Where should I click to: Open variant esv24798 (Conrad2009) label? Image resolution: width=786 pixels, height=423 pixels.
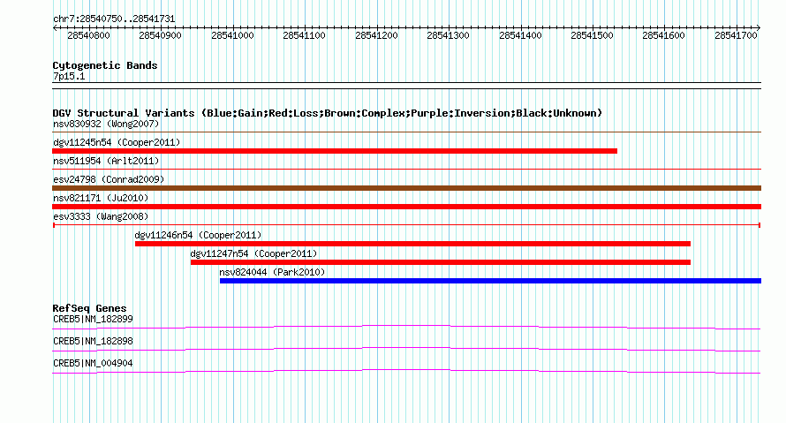109,179
